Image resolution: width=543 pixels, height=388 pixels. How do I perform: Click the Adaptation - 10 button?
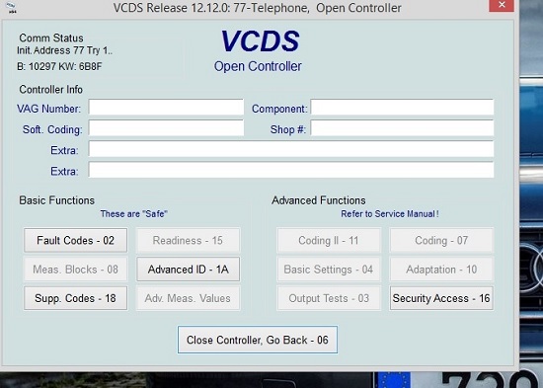[441, 270]
